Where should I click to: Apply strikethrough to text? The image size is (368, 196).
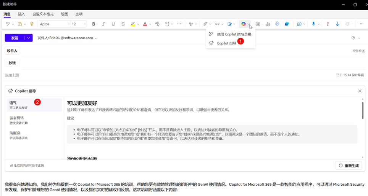(123, 24)
